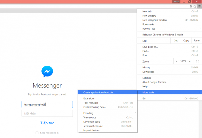Increase zoom with plus button

(190, 61)
